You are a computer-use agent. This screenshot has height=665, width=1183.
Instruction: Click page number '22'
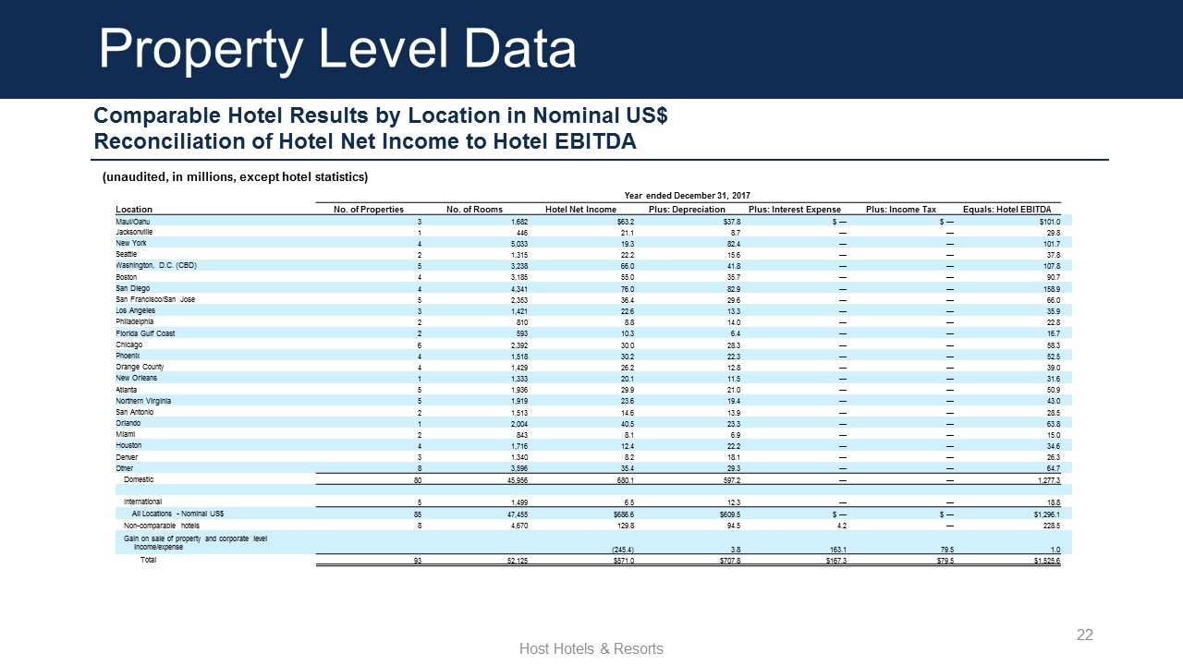point(1085,635)
